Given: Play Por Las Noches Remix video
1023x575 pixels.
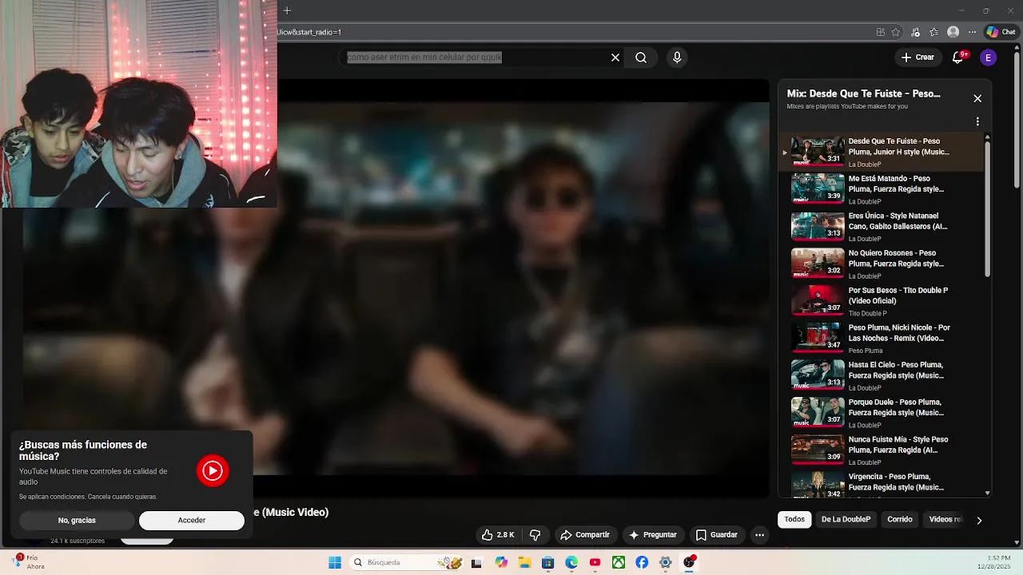Looking at the screenshot, I should (883, 339).
